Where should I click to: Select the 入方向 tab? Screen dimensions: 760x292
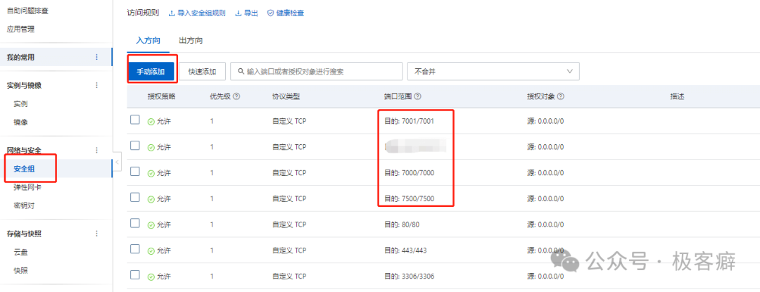point(148,41)
